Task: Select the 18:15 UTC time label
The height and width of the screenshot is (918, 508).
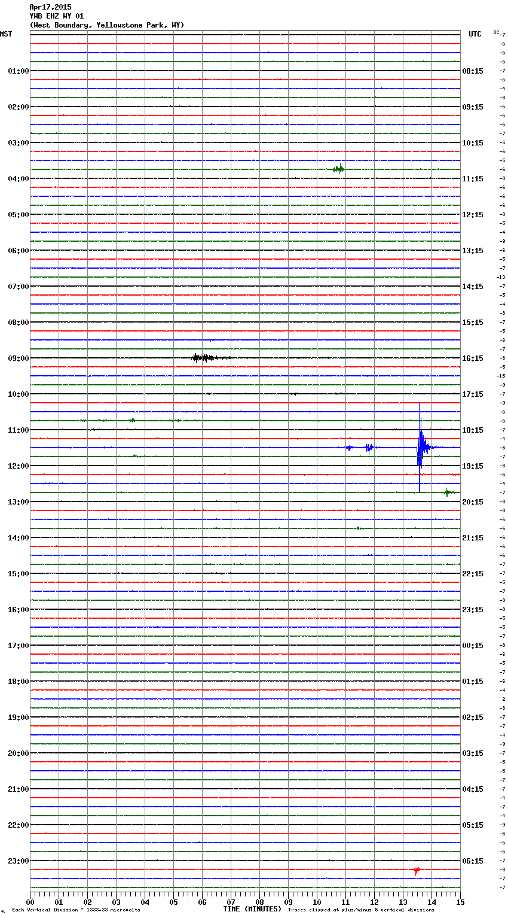Action: (473, 430)
